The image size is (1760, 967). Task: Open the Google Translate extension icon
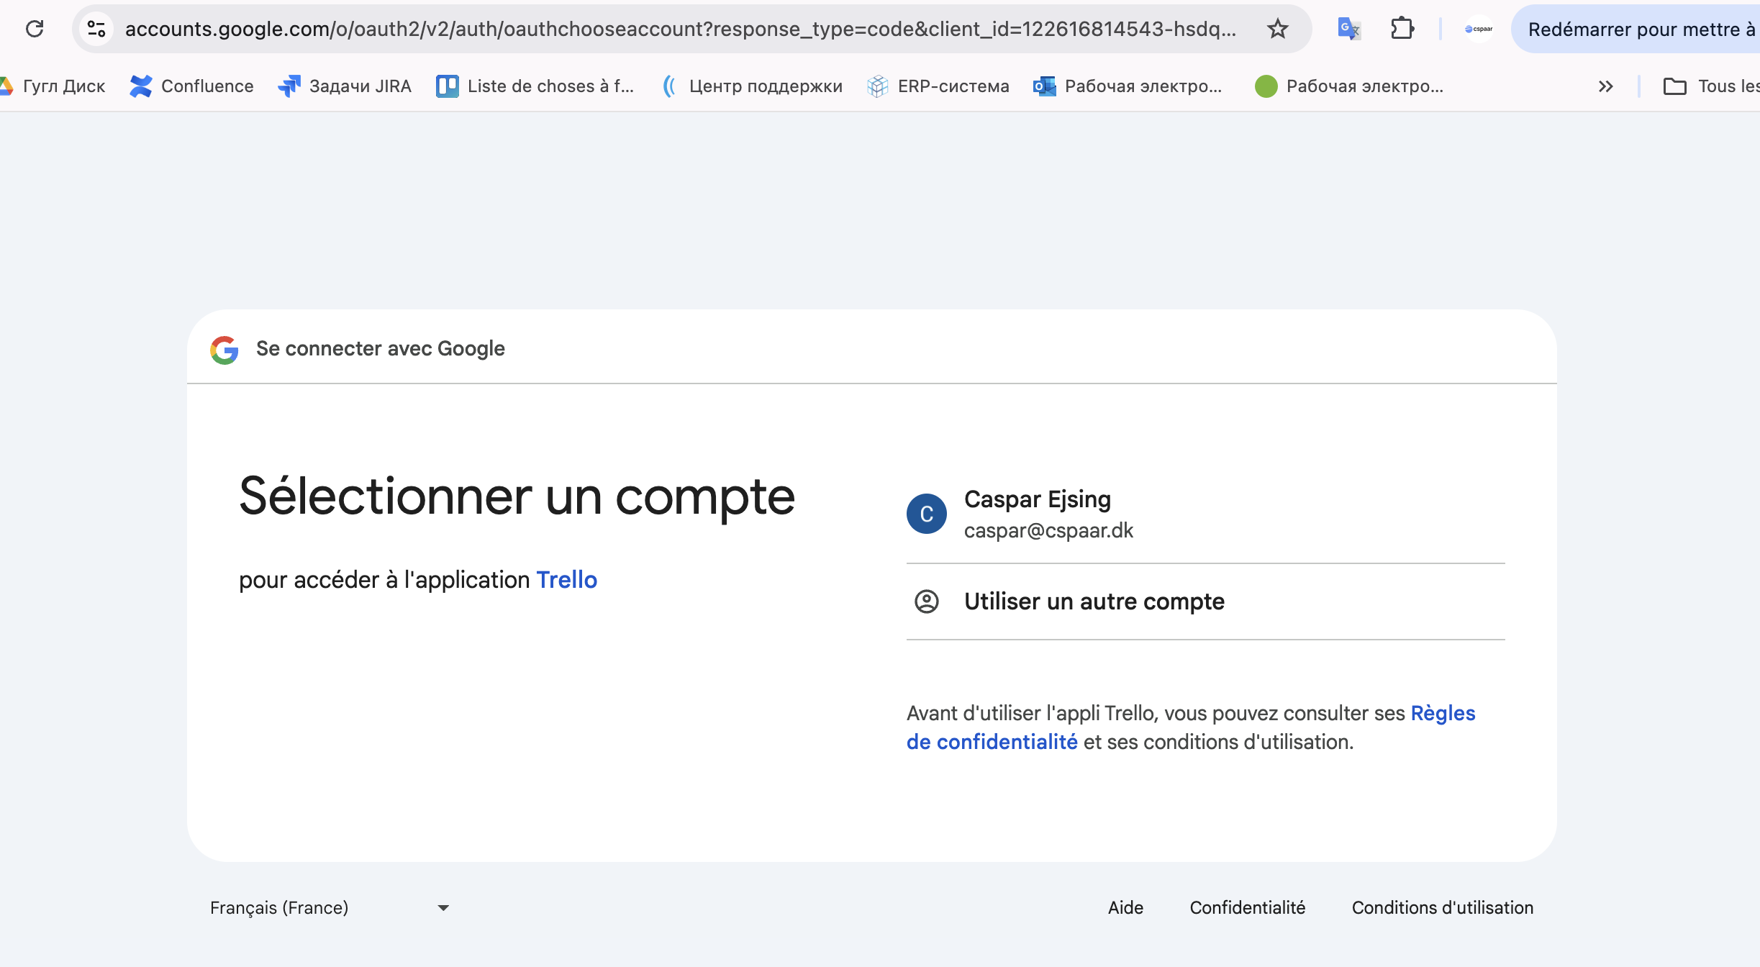[x=1348, y=29]
